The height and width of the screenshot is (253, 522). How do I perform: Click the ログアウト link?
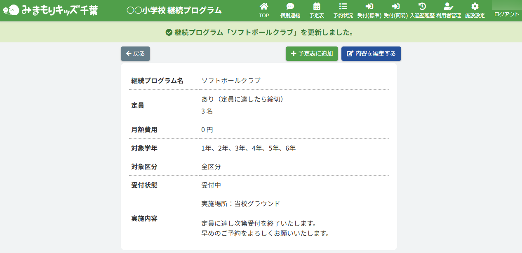pos(507,14)
